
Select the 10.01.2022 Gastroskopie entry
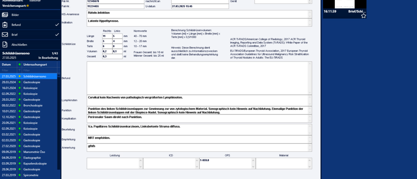(x=29, y=111)
